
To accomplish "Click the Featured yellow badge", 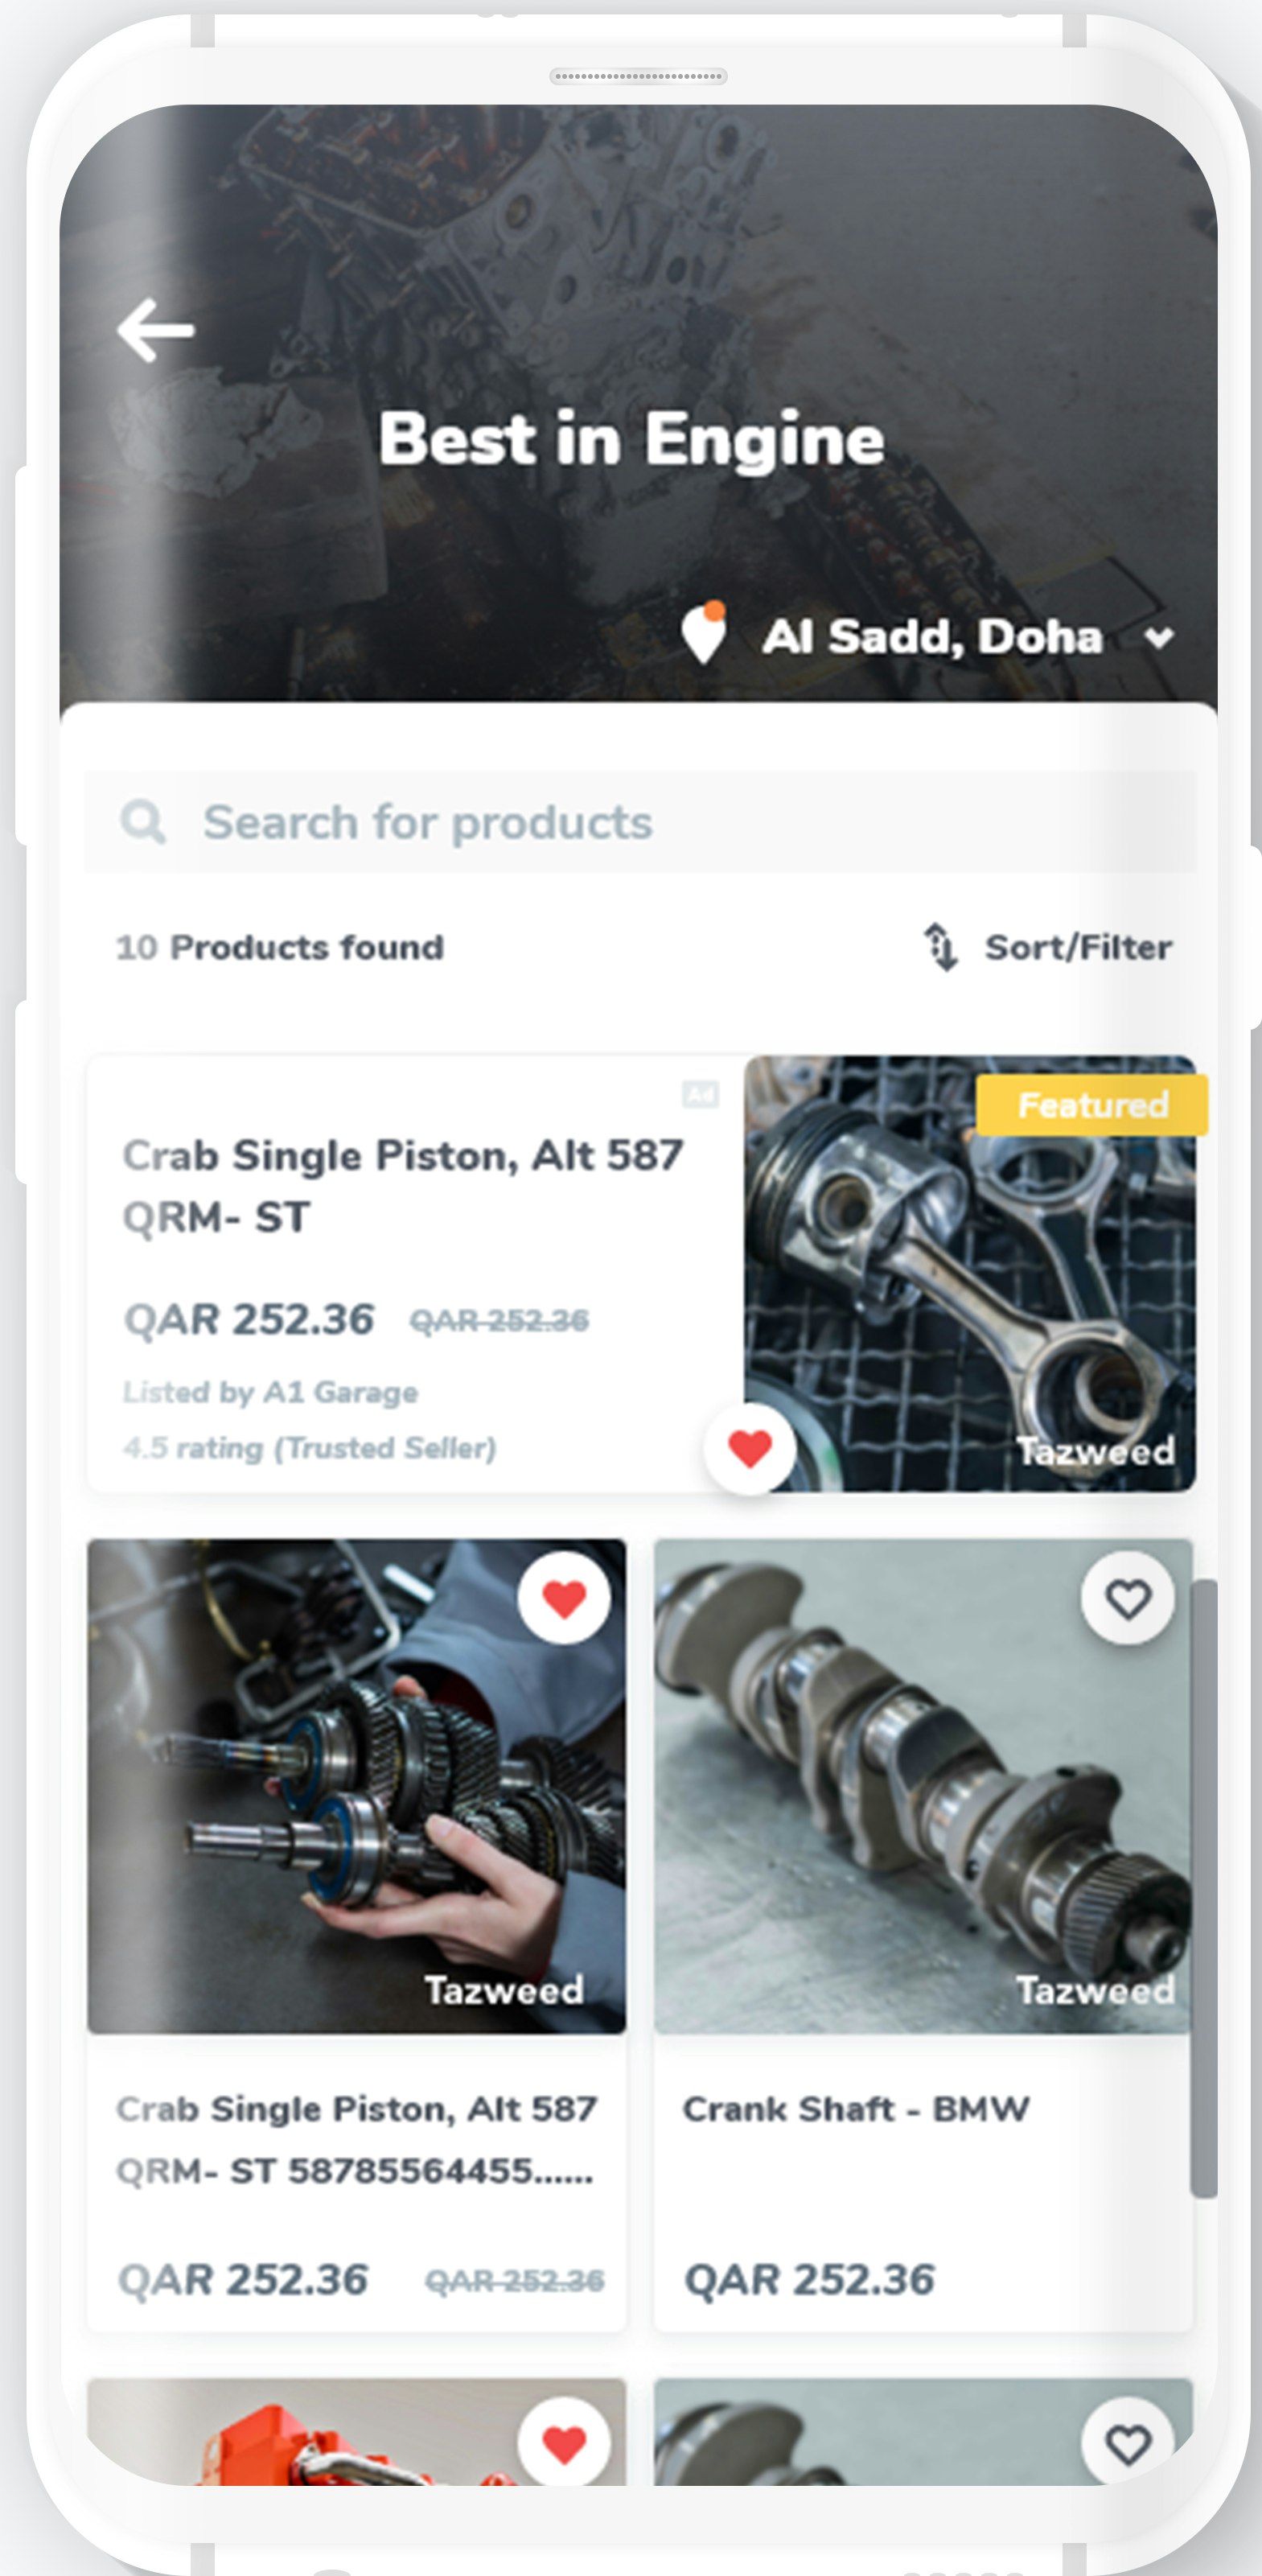I will pos(1092,1105).
